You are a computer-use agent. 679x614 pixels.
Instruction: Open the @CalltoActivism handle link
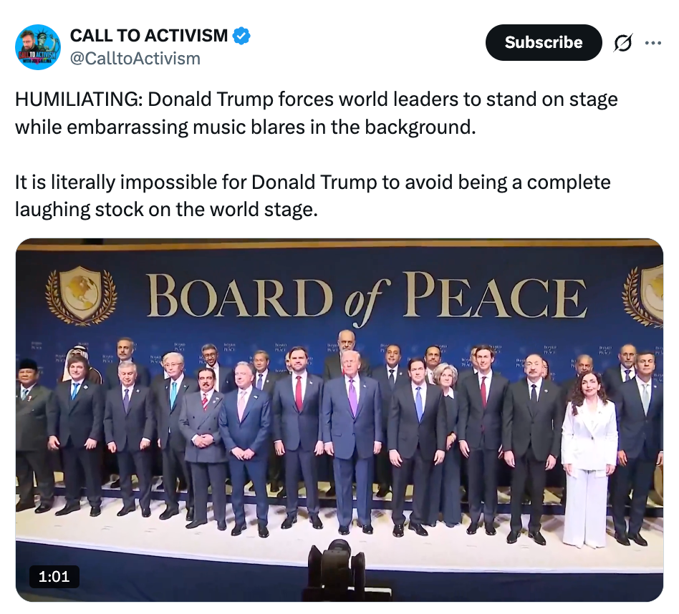pos(135,59)
